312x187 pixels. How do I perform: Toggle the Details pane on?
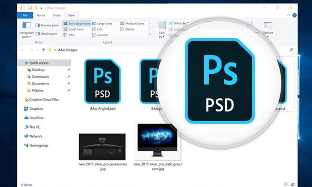tap(47, 34)
